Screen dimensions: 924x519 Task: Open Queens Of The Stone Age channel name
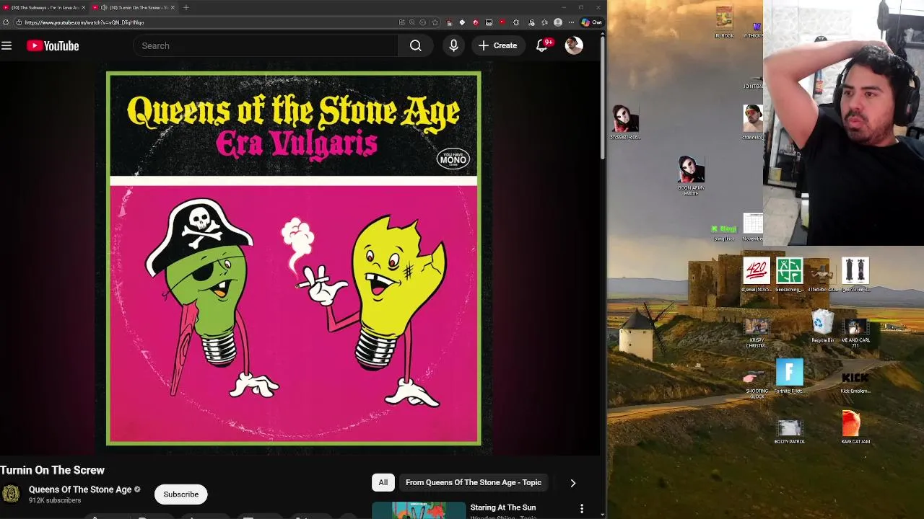pyautogui.click(x=80, y=489)
